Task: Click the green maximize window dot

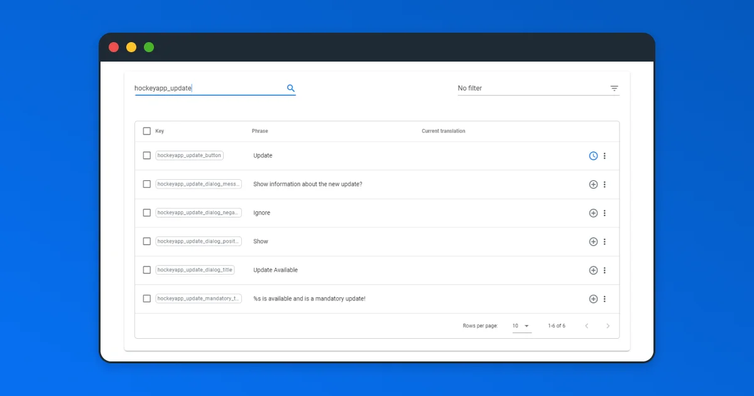Action: pyautogui.click(x=149, y=47)
